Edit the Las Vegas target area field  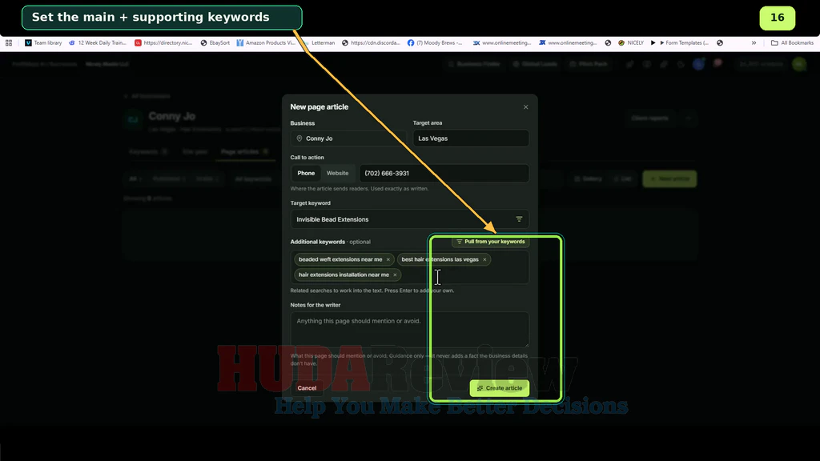tap(471, 138)
